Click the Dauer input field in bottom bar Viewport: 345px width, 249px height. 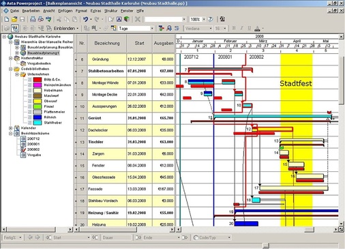117,237
